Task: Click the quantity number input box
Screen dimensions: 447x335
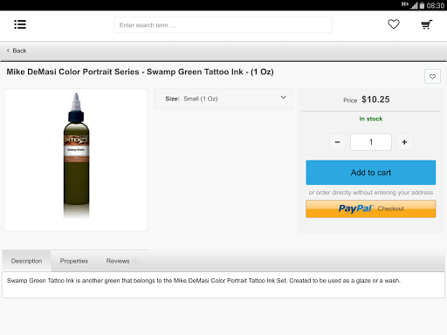Action: pos(371,142)
